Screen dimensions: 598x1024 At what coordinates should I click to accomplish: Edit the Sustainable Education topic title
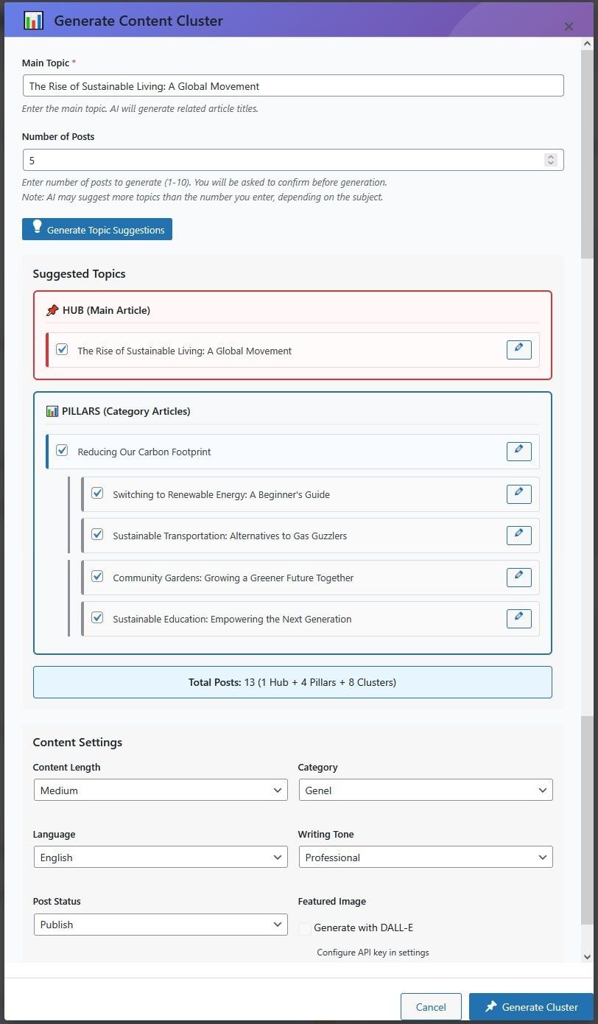[x=518, y=618]
